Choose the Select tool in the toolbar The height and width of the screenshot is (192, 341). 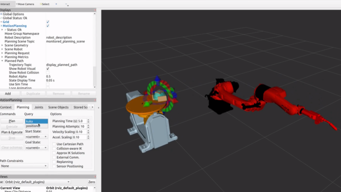(45, 4)
